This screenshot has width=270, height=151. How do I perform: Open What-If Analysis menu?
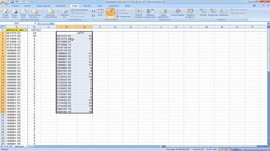190,13
